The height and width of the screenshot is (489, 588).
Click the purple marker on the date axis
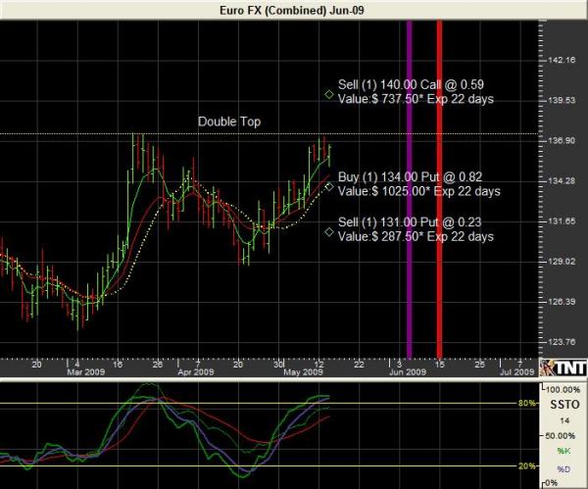coord(410,358)
